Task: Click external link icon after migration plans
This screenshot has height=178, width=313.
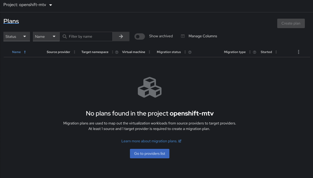Action: coord(180,141)
